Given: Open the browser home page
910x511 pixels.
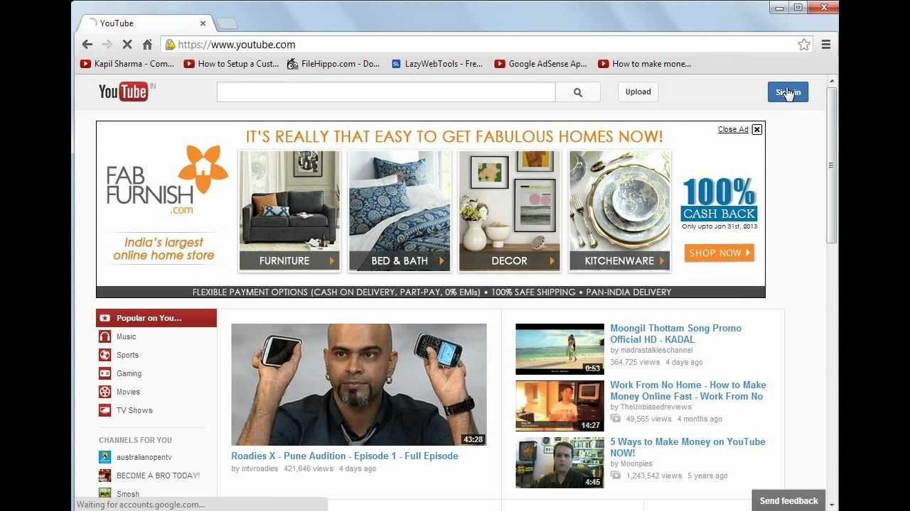Looking at the screenshot, I should coord(147,45).
